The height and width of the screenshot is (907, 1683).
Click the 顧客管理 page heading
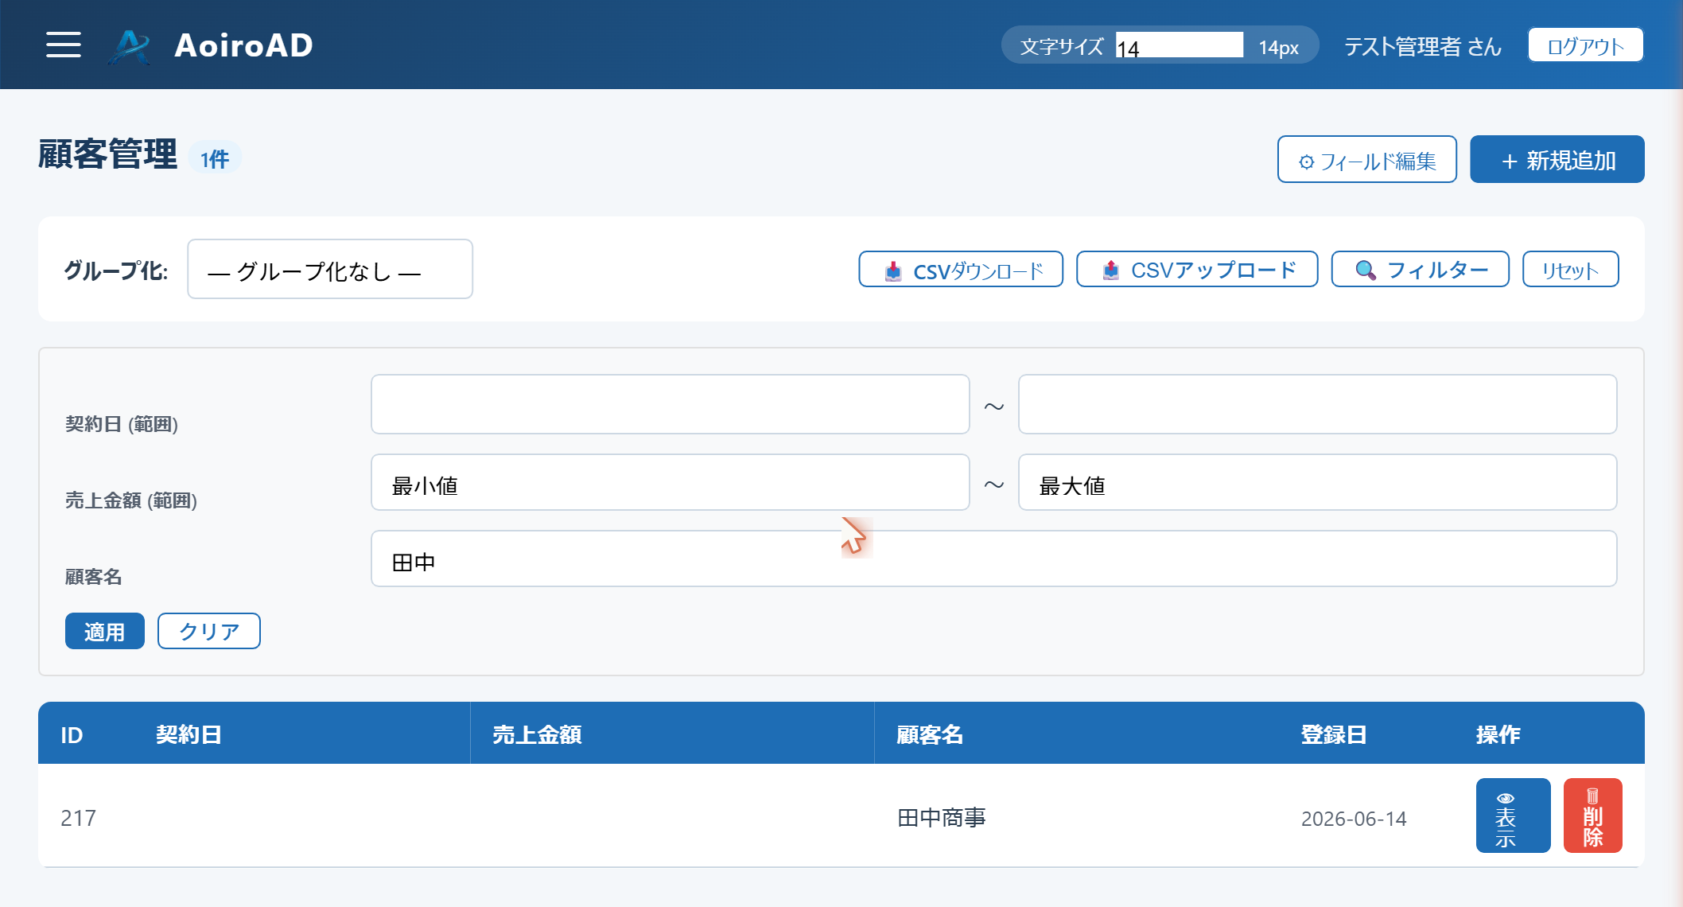[x=108, y=154]
